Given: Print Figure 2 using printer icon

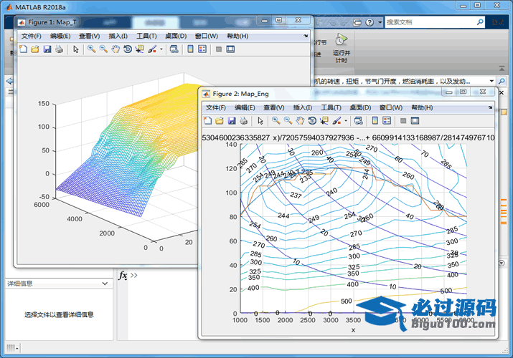Looking at the screenshot, I should click(x=244, y=120).
